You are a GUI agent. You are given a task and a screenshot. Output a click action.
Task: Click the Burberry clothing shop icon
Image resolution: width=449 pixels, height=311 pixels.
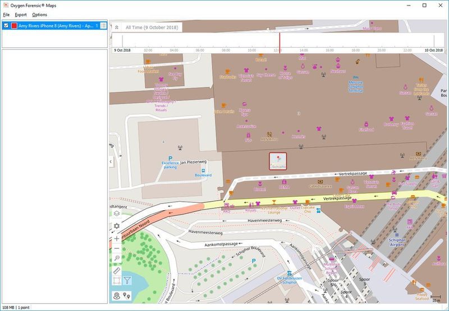(x=391, y=119)
